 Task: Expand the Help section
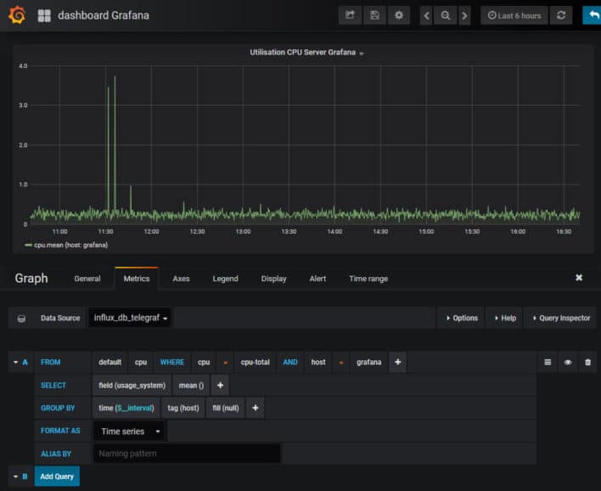click(x=505, y=318)
